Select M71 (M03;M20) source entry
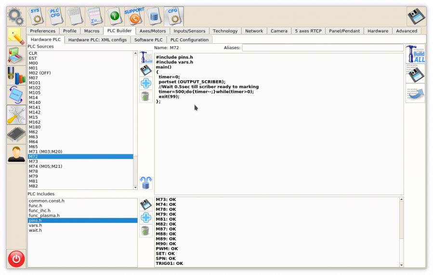Image resolution: width=433 pixels, height=275 pixels. coord(45,151)
